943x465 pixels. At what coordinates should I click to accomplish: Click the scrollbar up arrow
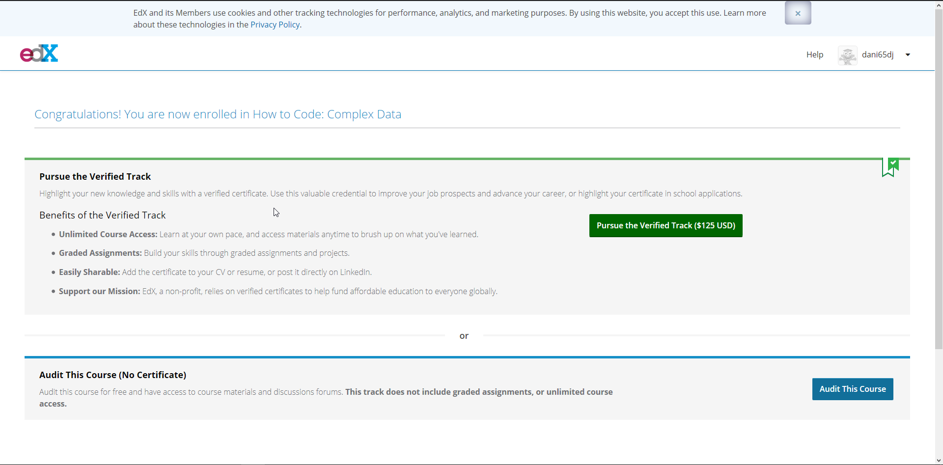pyautogui.click(x=939, y=4)
